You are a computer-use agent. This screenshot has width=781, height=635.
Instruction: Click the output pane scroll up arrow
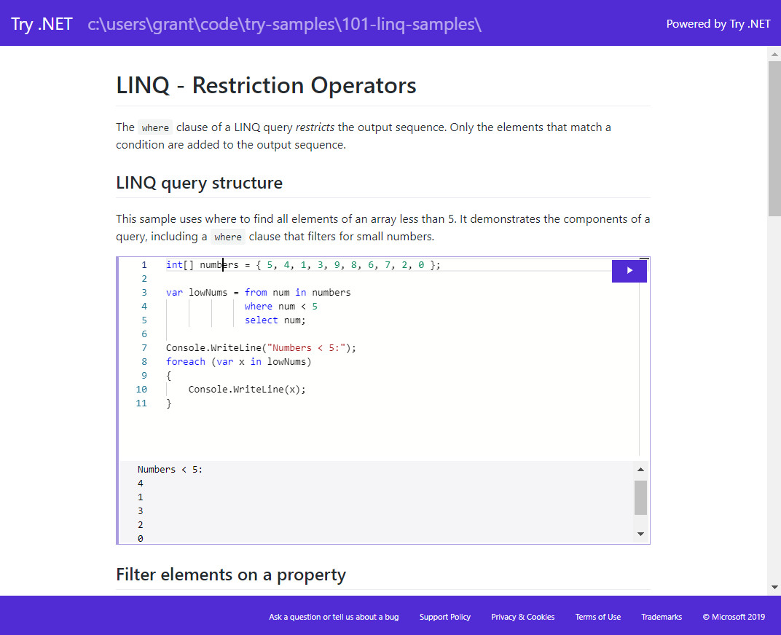(x=640, y=469)
